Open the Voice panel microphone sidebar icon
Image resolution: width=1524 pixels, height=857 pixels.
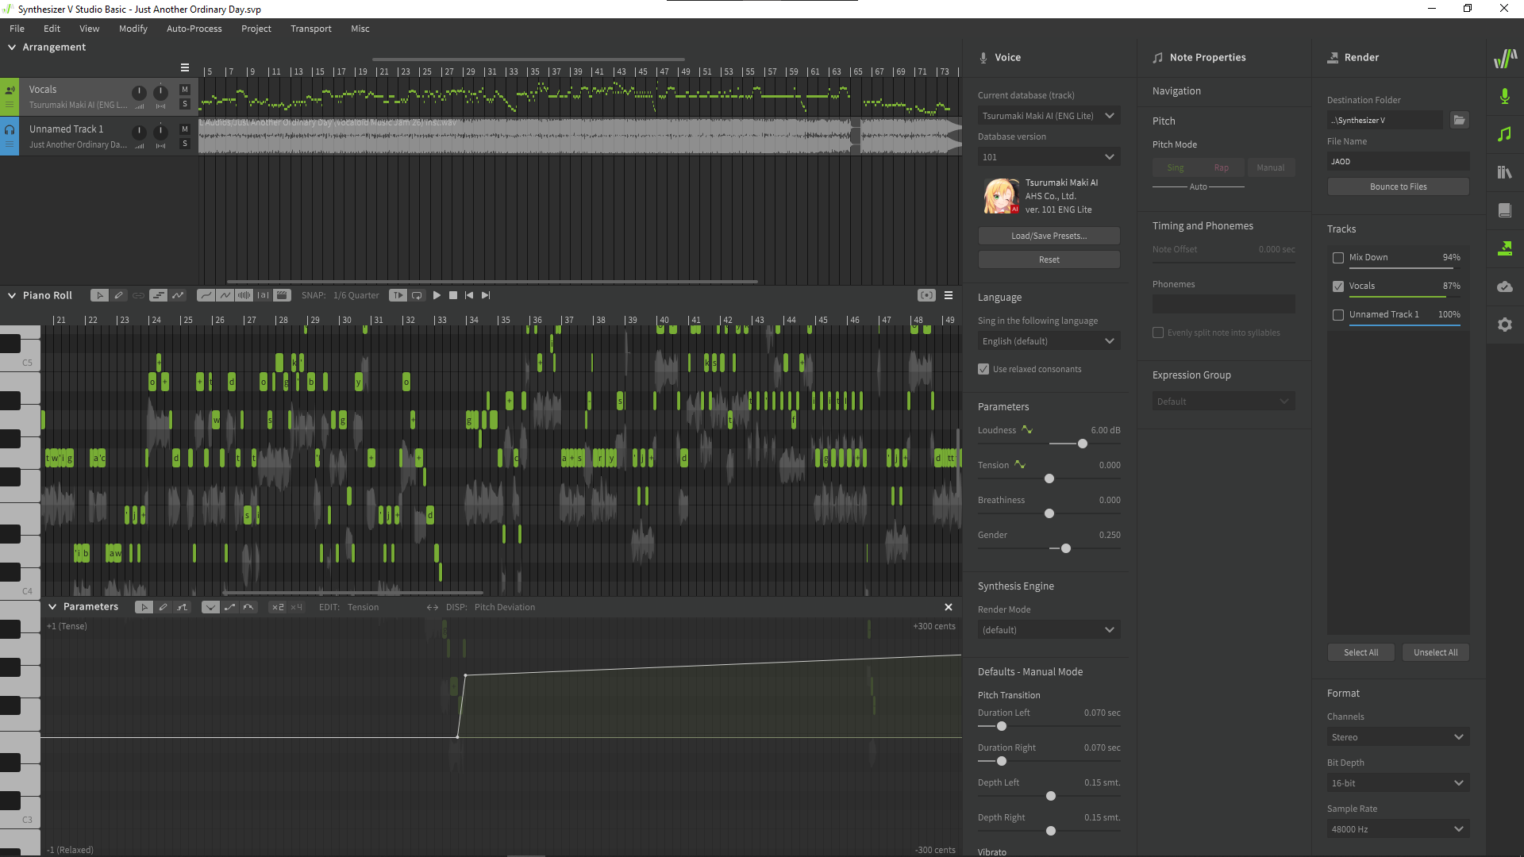pyautogui.click(x=1505, y=96)
